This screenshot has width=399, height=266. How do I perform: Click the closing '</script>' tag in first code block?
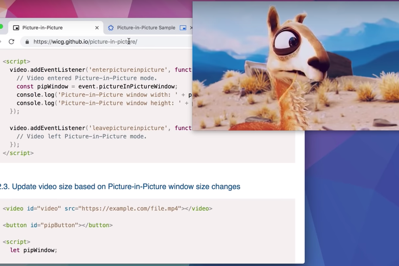(x=18, y=153)
